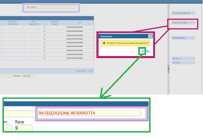This screenshot has width=203, height=138.
Task: Focus the Residuo field showing 1333.62
Action: [29, 76]
